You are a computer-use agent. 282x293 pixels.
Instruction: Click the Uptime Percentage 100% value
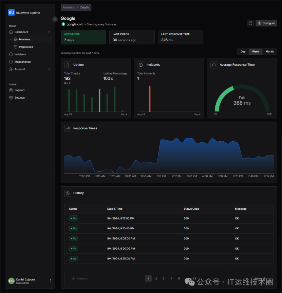tap(108, 79)
